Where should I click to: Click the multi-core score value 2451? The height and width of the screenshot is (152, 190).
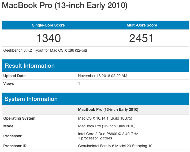pyautogui.click(x=141, y=38)
